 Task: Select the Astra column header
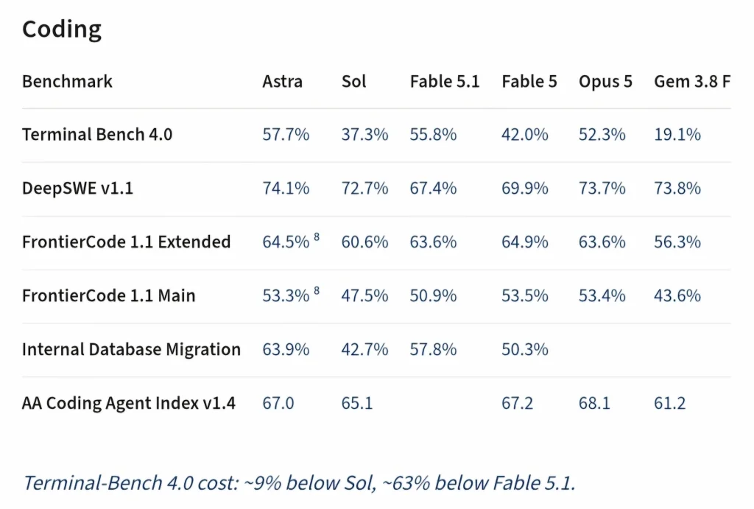pos(282,81)
